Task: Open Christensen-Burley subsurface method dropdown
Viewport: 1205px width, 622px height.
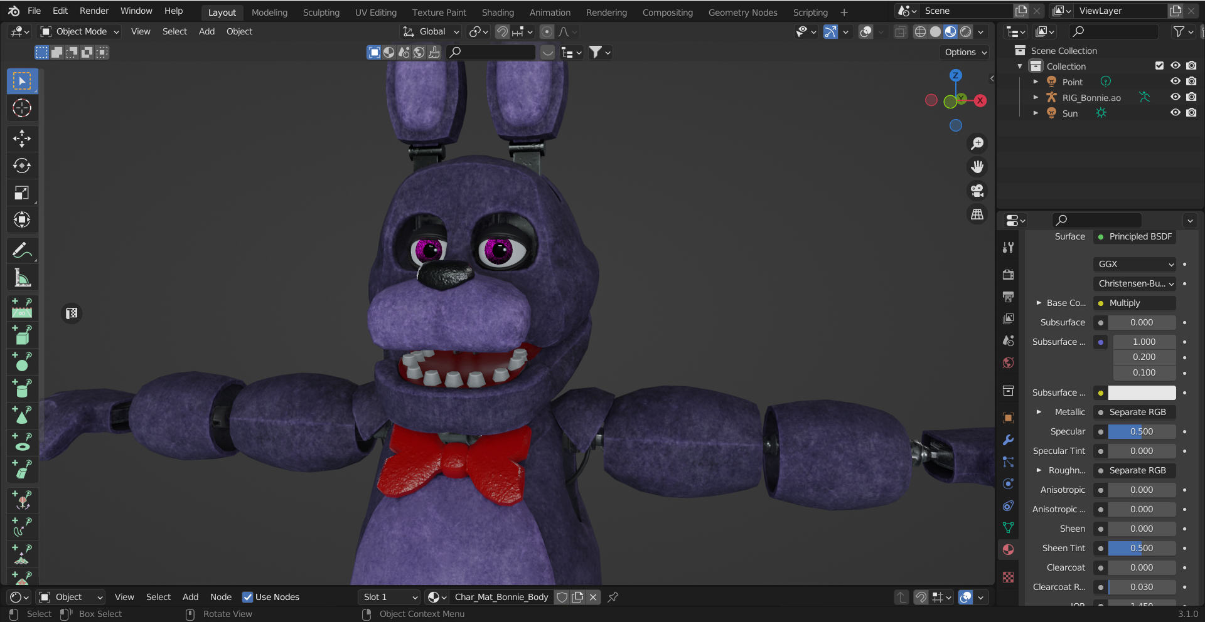Action: coord(1135,284)
